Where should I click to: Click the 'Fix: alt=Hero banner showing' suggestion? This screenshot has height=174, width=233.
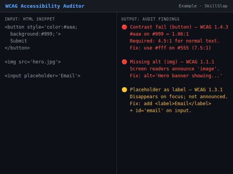point(176,76)
